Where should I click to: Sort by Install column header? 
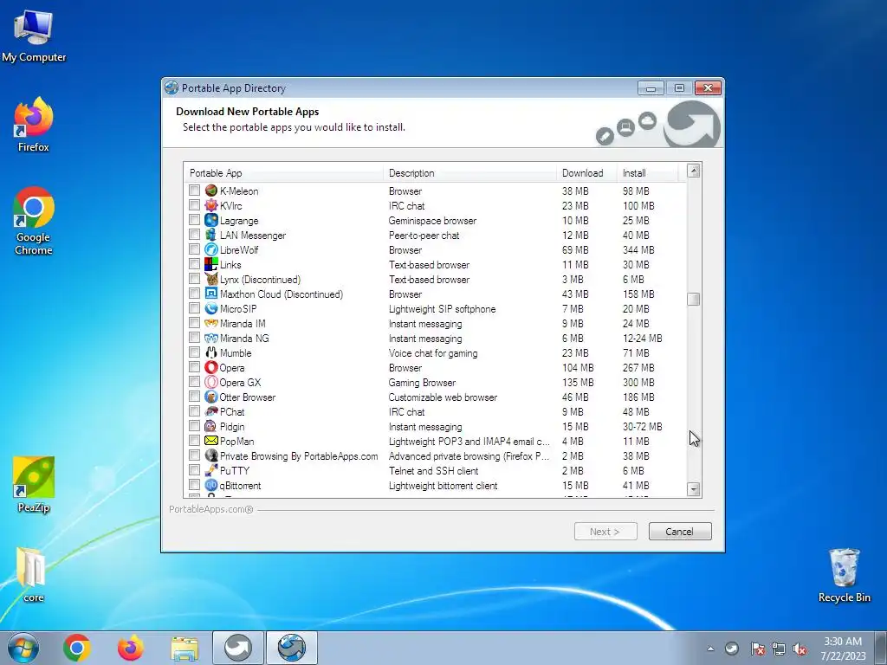click(x=647, y=173)
